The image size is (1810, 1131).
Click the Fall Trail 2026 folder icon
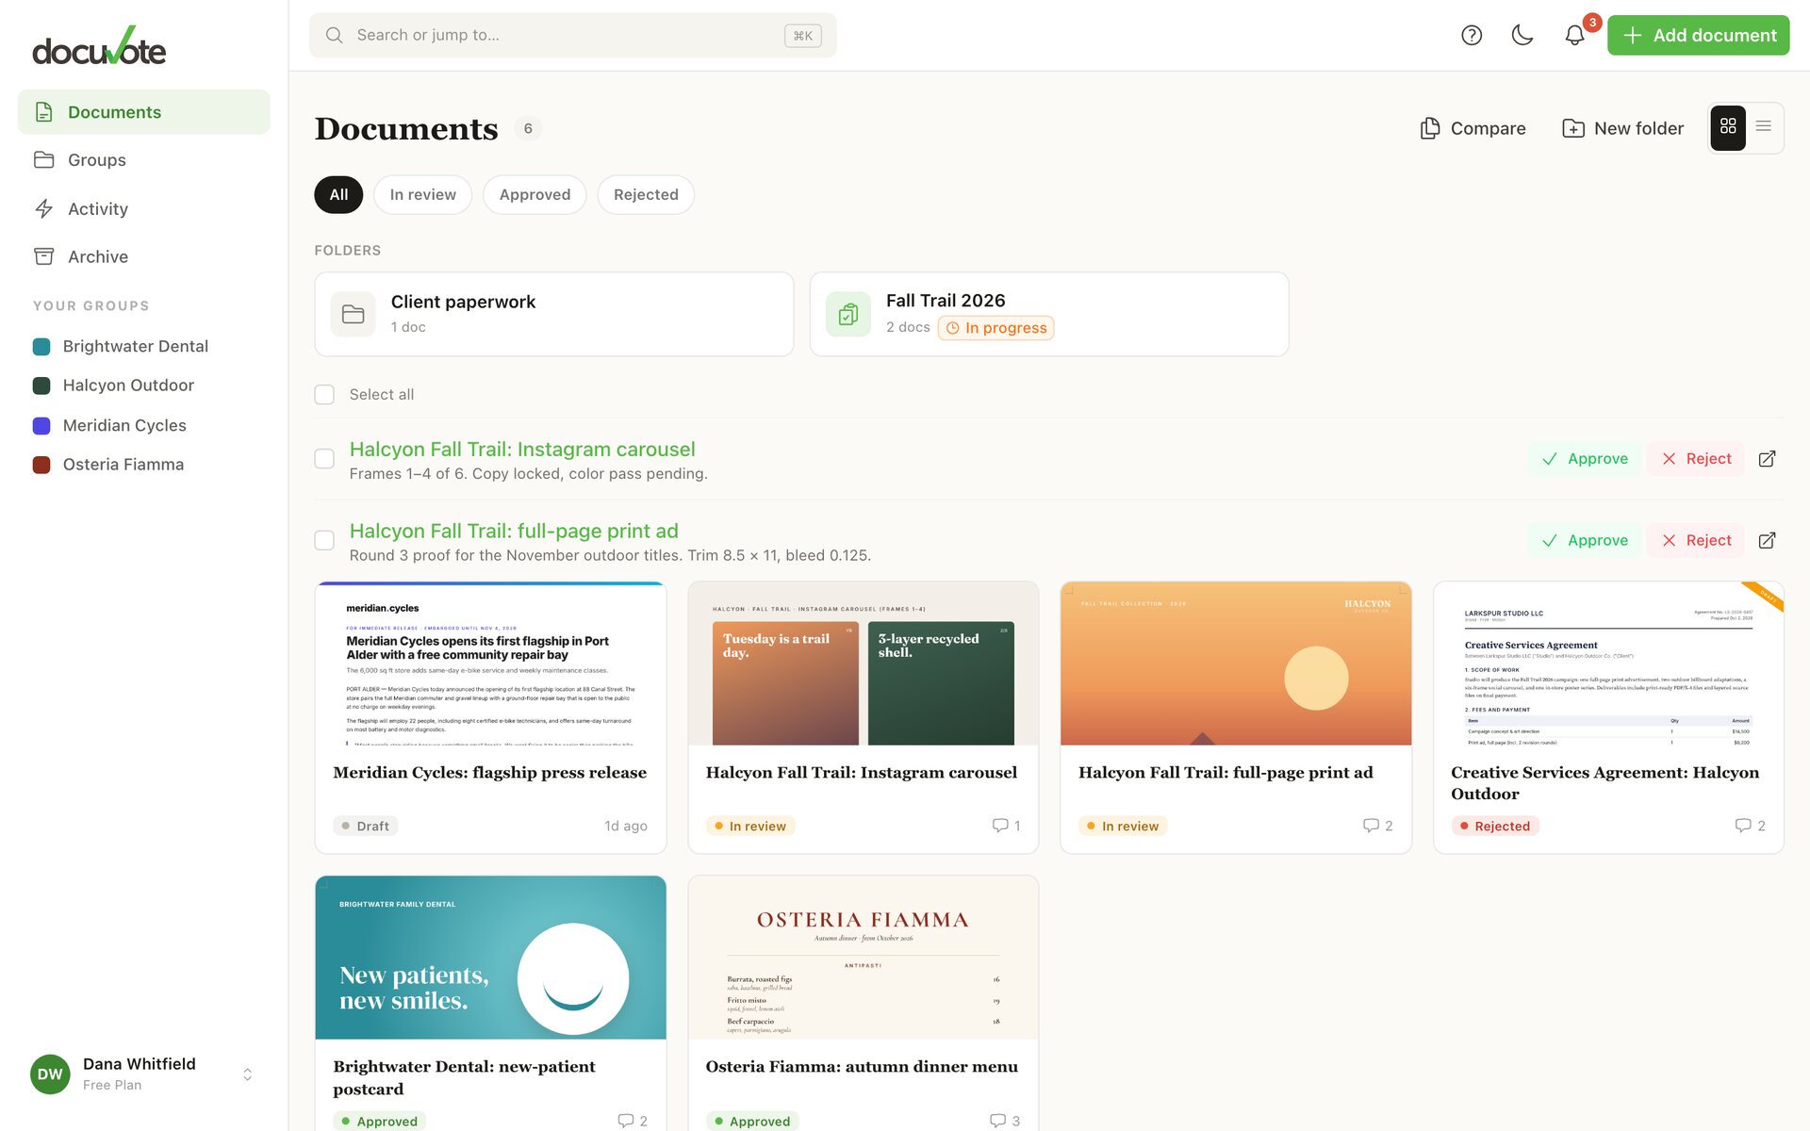click(x=848, y=314)
